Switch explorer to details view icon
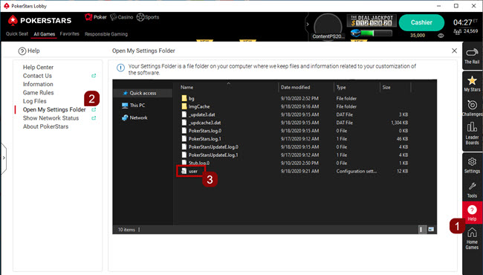This screenshot has width=483, height=275. tap(421, 230)
